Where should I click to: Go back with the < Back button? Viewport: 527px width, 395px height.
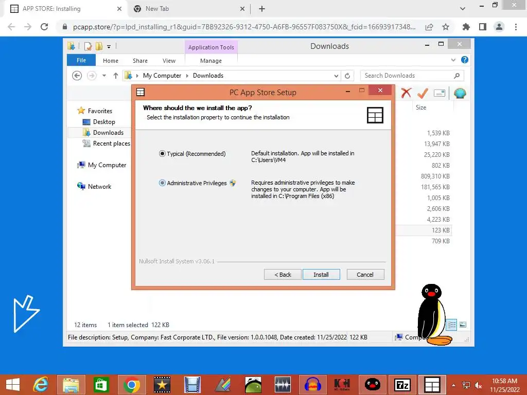click(x=283, y=275)
